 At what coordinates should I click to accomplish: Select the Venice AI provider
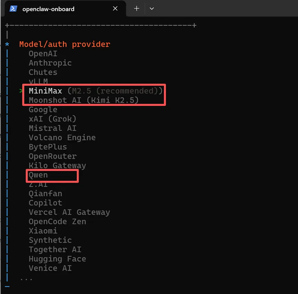(50, 268)
